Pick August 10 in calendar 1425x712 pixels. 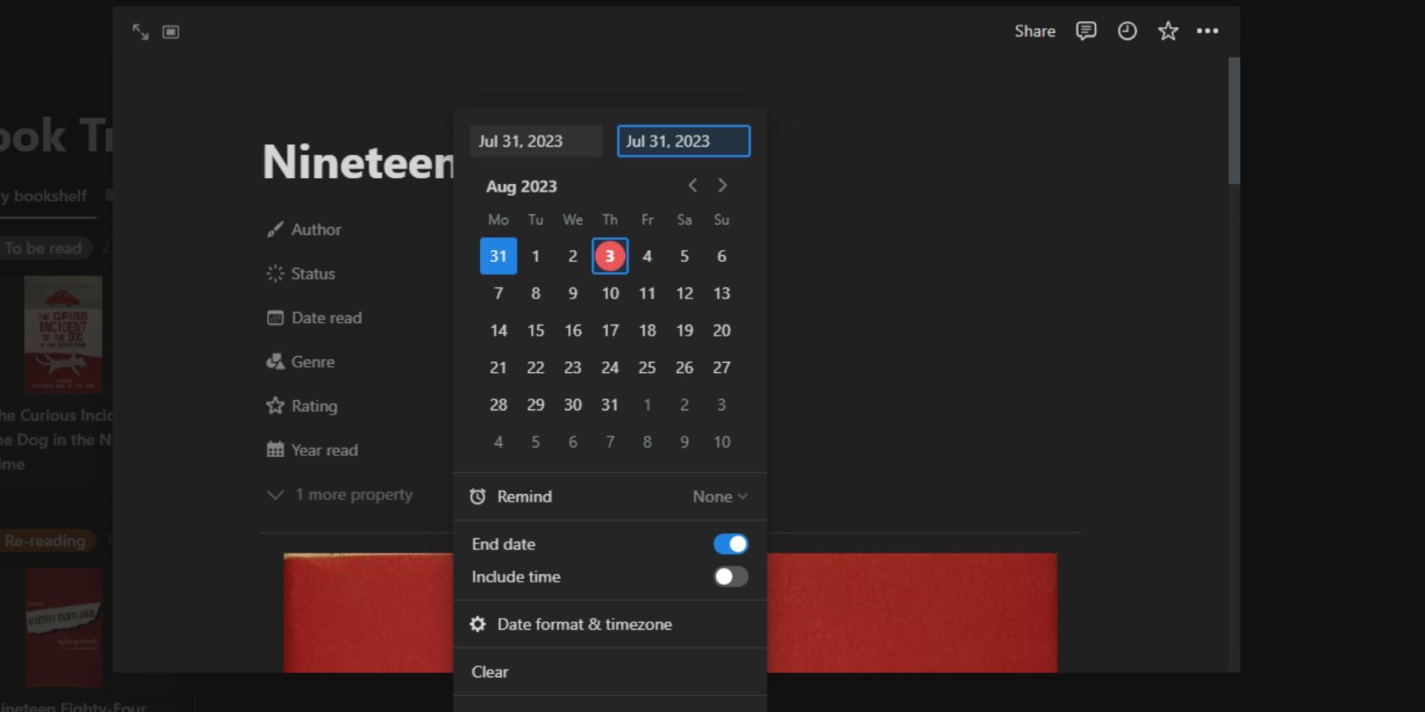pyautogui.click(x=610, y=293)
